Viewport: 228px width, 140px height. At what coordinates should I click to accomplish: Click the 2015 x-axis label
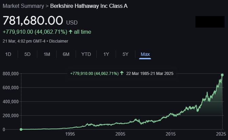(x=171, y=134)
